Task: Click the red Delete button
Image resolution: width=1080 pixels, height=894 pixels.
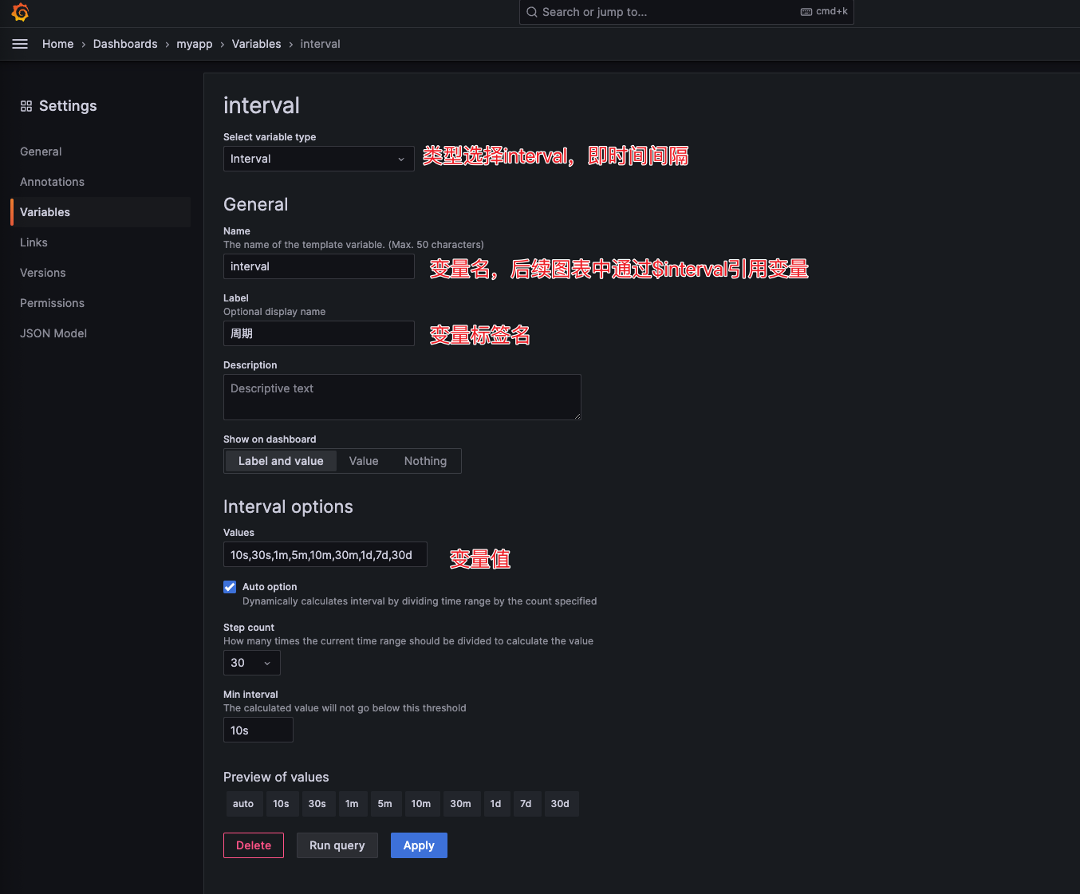Action: [254, 845]
